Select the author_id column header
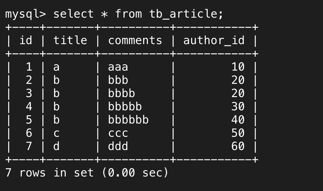The image size is (323, 191). pos(214,40)
